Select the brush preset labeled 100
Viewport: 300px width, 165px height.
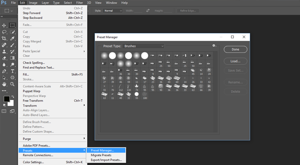145,96
